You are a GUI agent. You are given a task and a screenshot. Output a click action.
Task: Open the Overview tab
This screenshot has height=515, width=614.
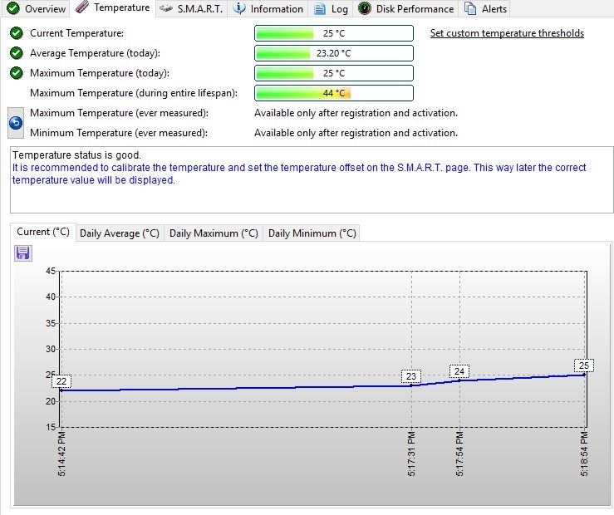pyautogui.click(x=37, y=9)
